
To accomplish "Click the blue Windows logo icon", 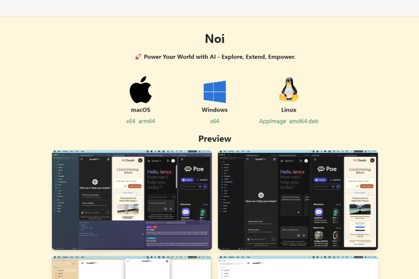I will point(215,92).
